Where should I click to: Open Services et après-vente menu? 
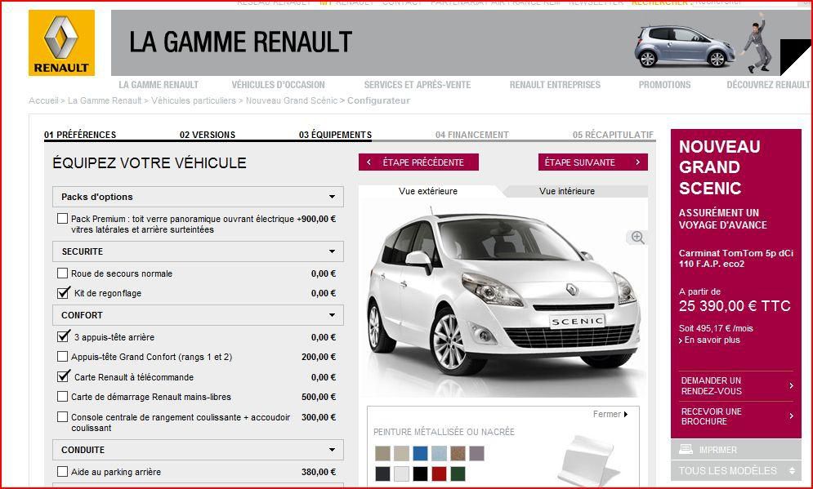coord(418,84)
